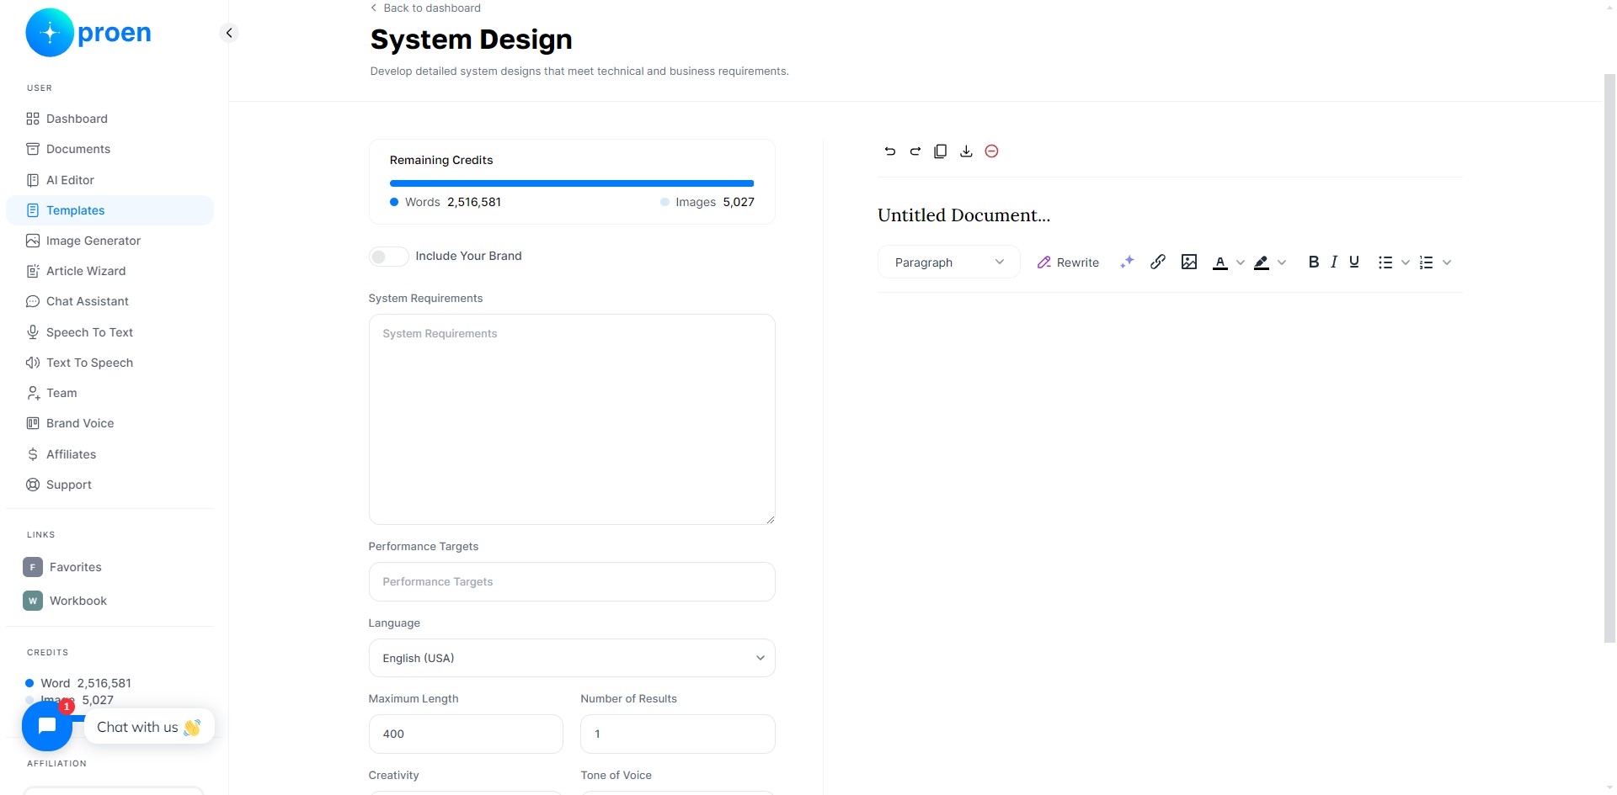Open the Paragraph style dropdown

[x=949, y=262]
